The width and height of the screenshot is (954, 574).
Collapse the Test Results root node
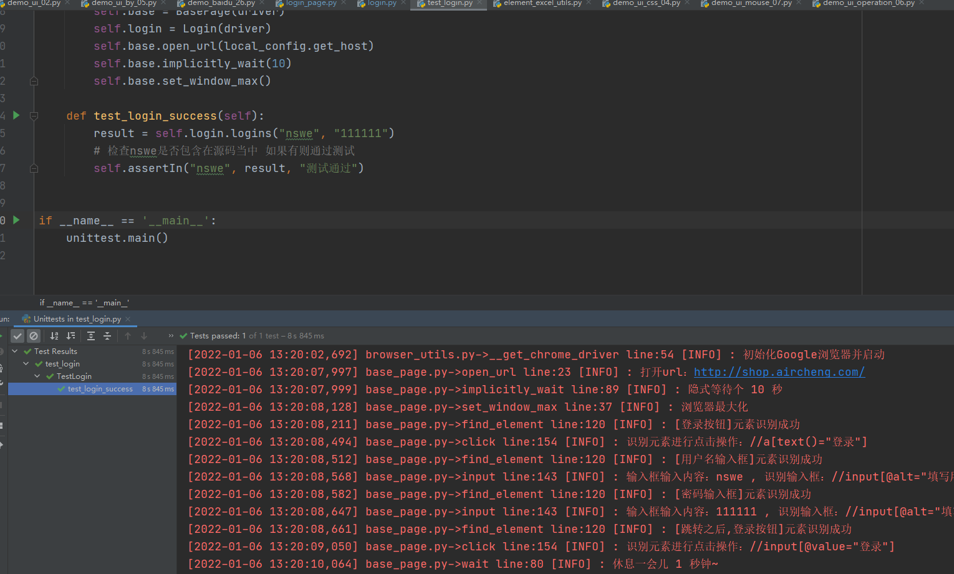[x=14, y=351]
